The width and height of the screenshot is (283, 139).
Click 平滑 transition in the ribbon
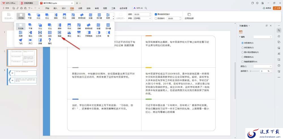[30, 16]
